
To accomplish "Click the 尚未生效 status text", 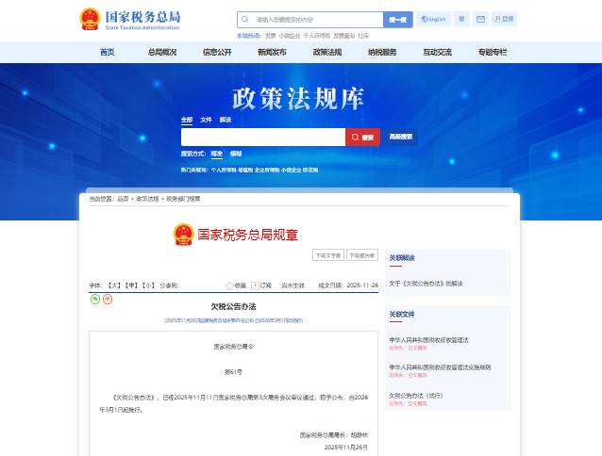I will (x=293, y=285).
